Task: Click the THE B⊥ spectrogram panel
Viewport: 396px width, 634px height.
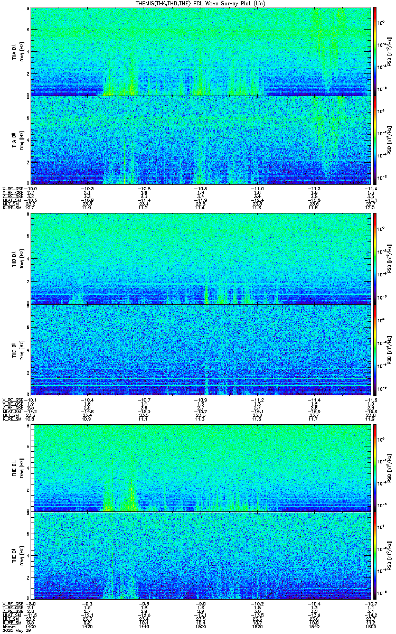Action: 201,469
